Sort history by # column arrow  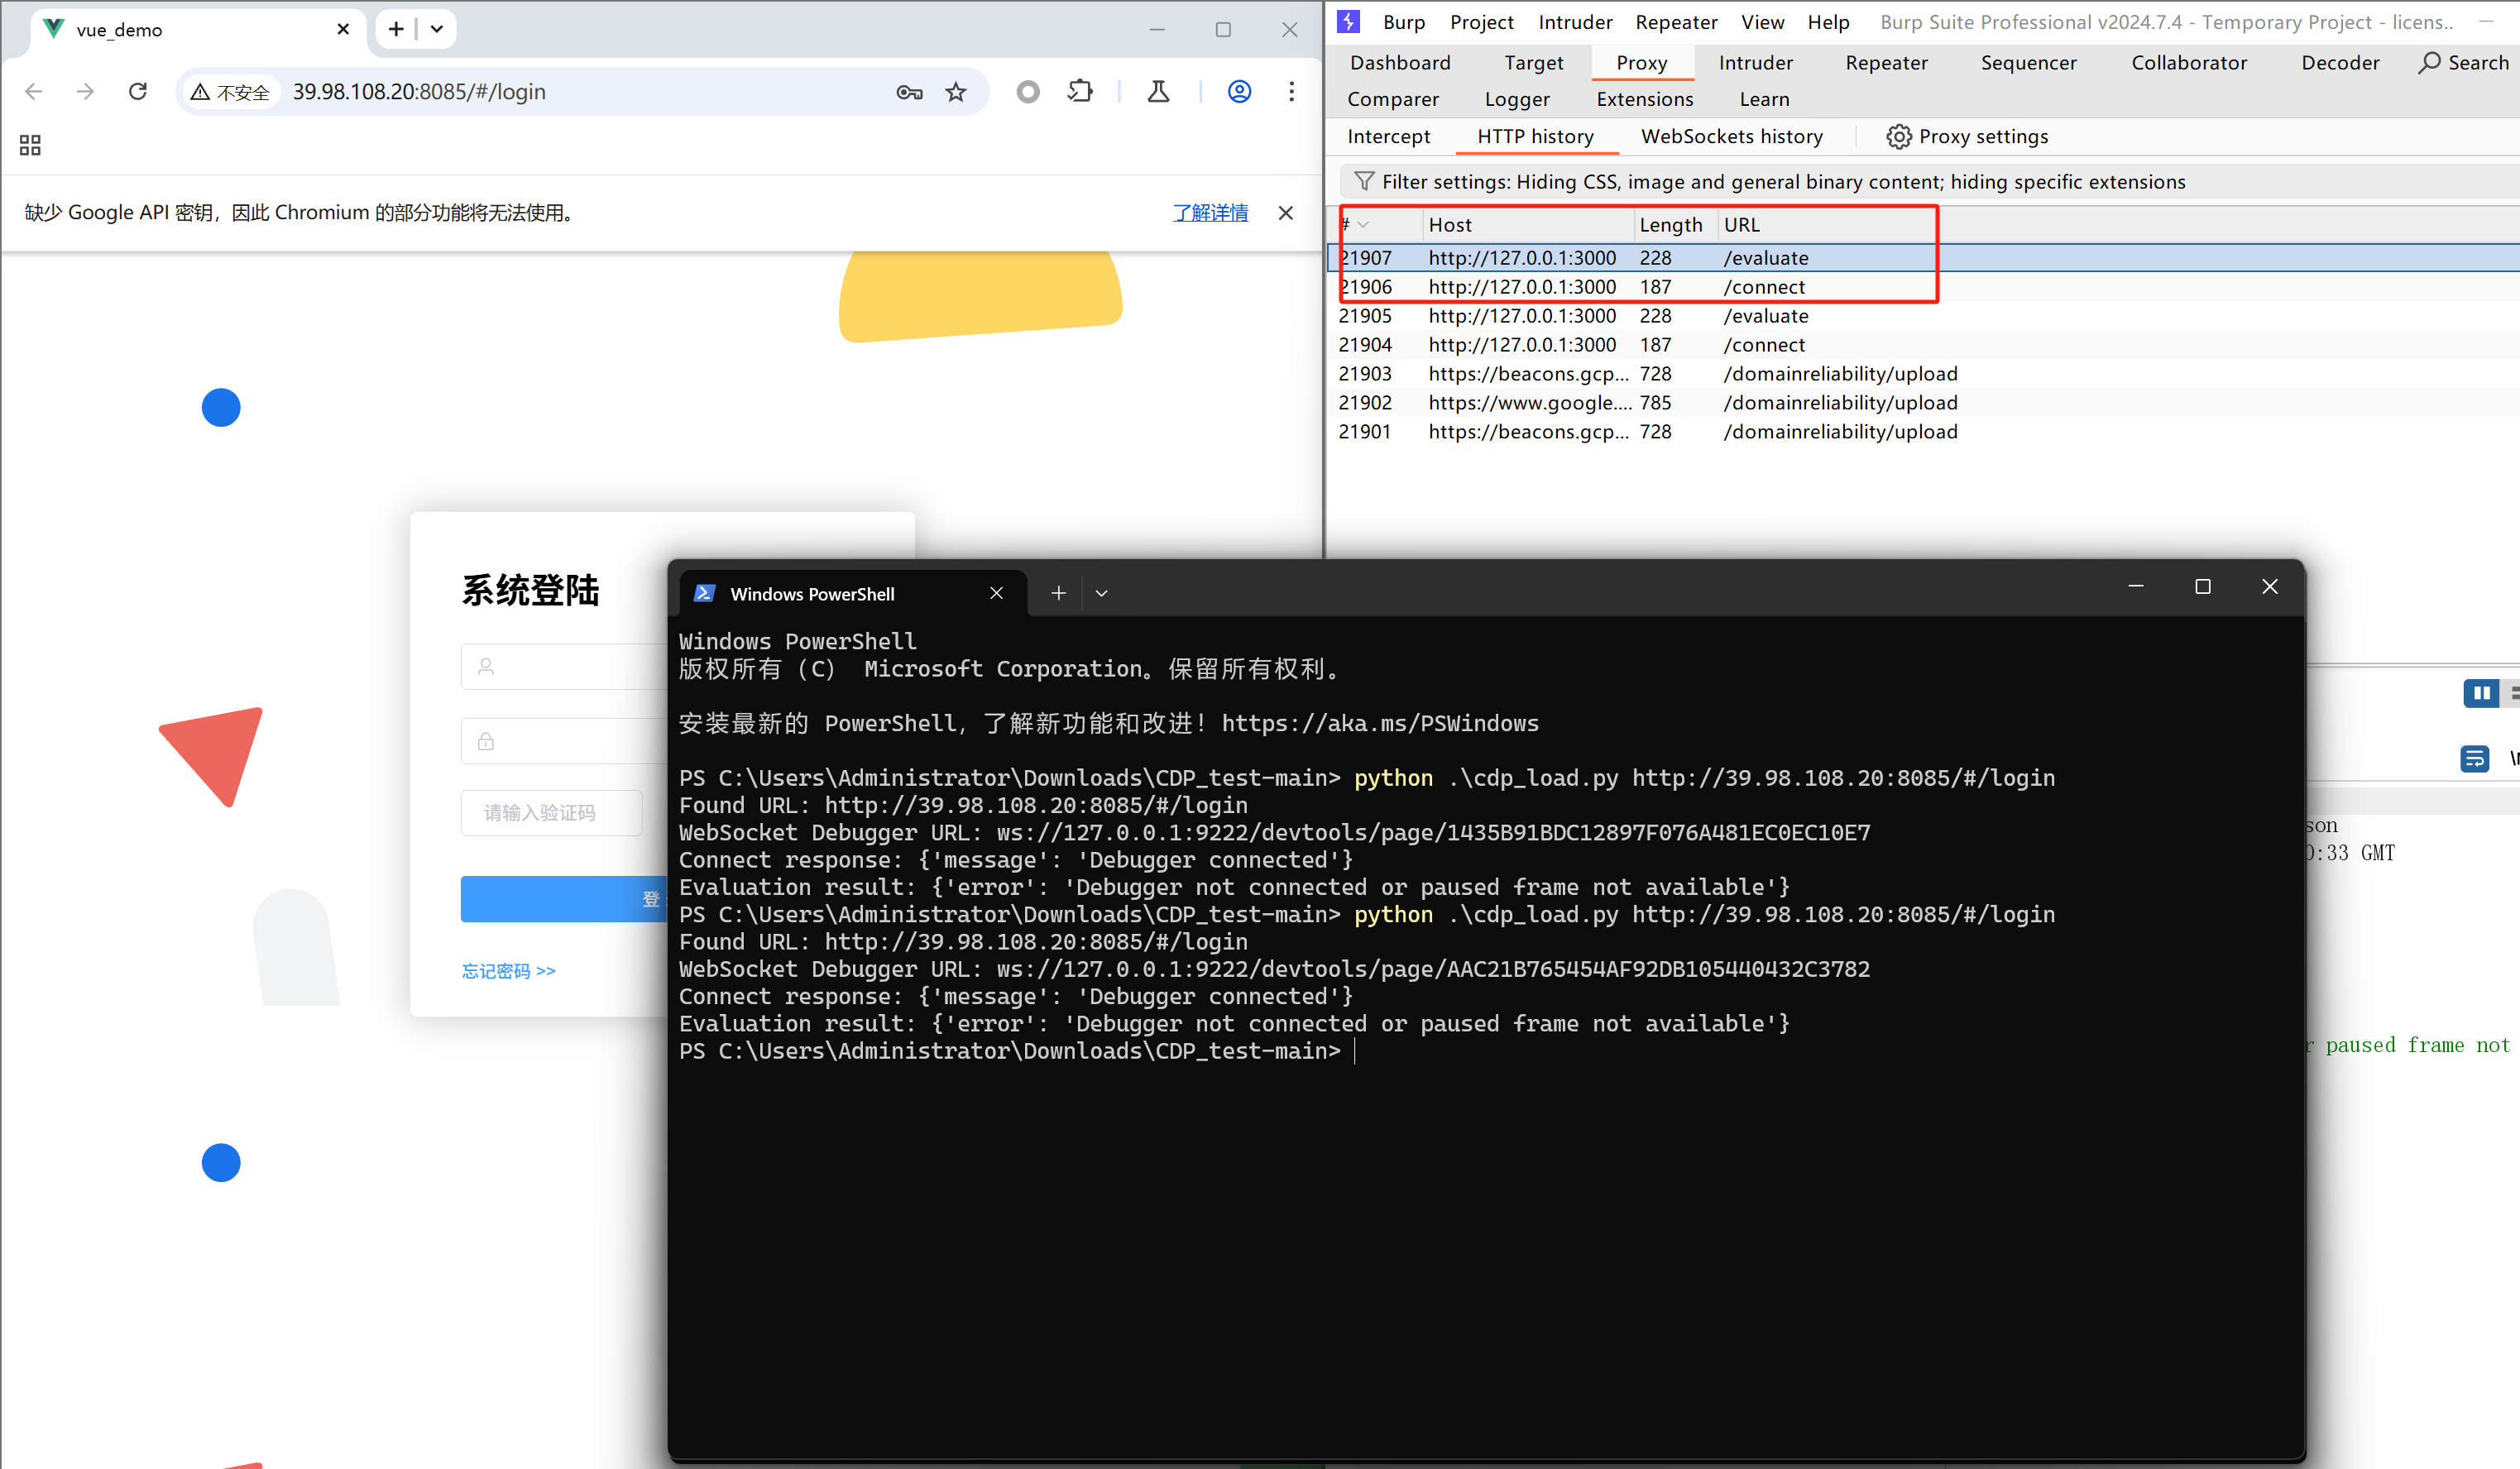click(1363, 225)
